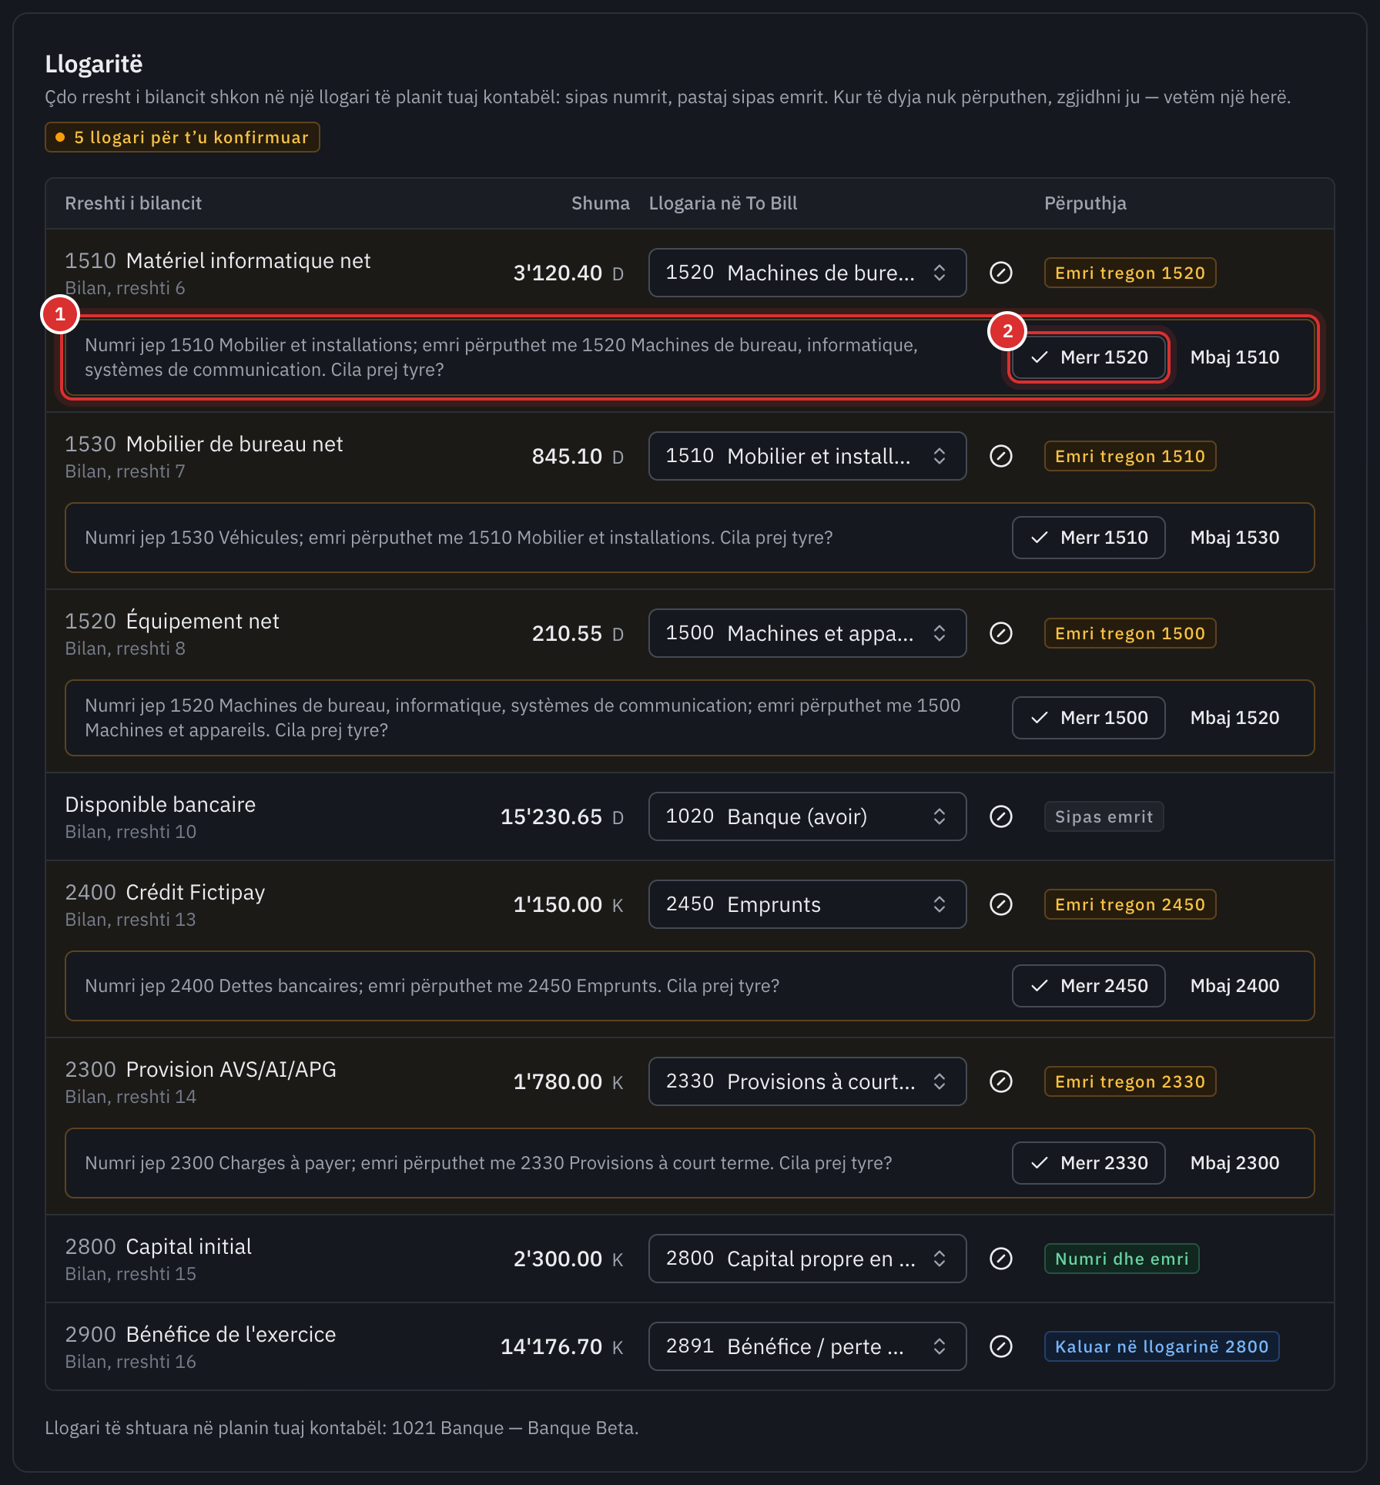Click the 'Numri dhe emri' green badge
1380x1485 pixels.
pyautogui.click(x=1121, y=1259)
